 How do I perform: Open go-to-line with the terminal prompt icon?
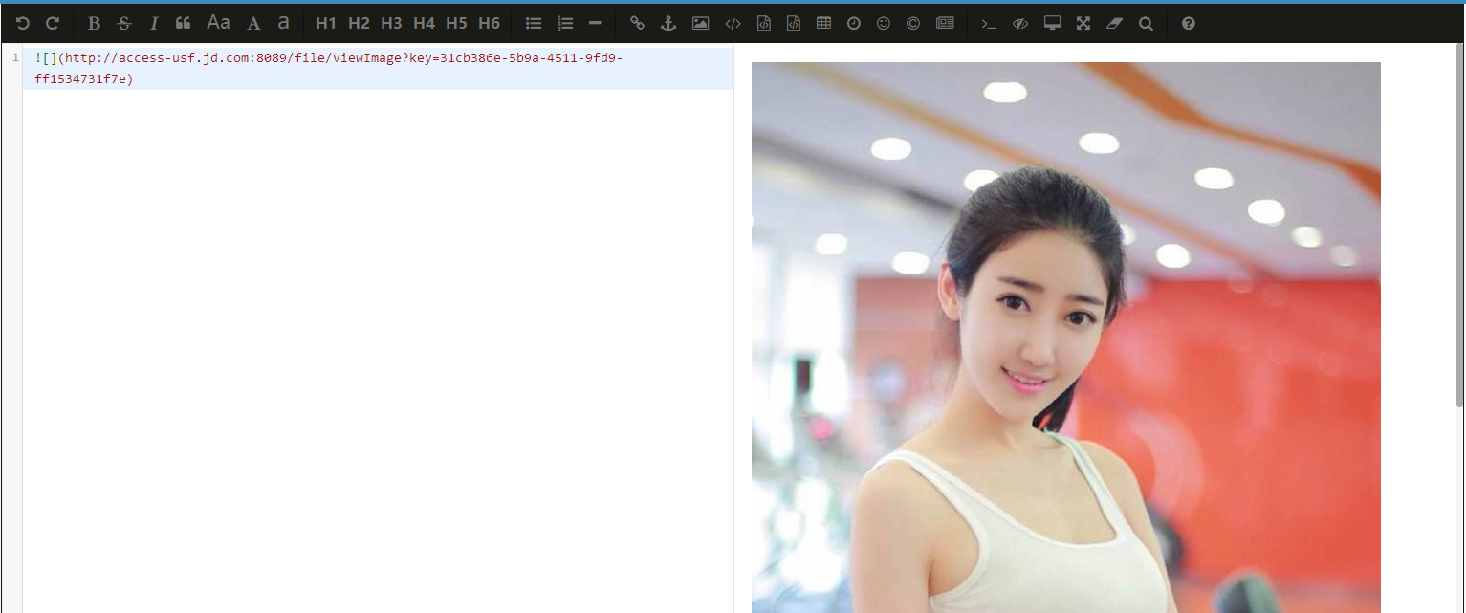990,23
